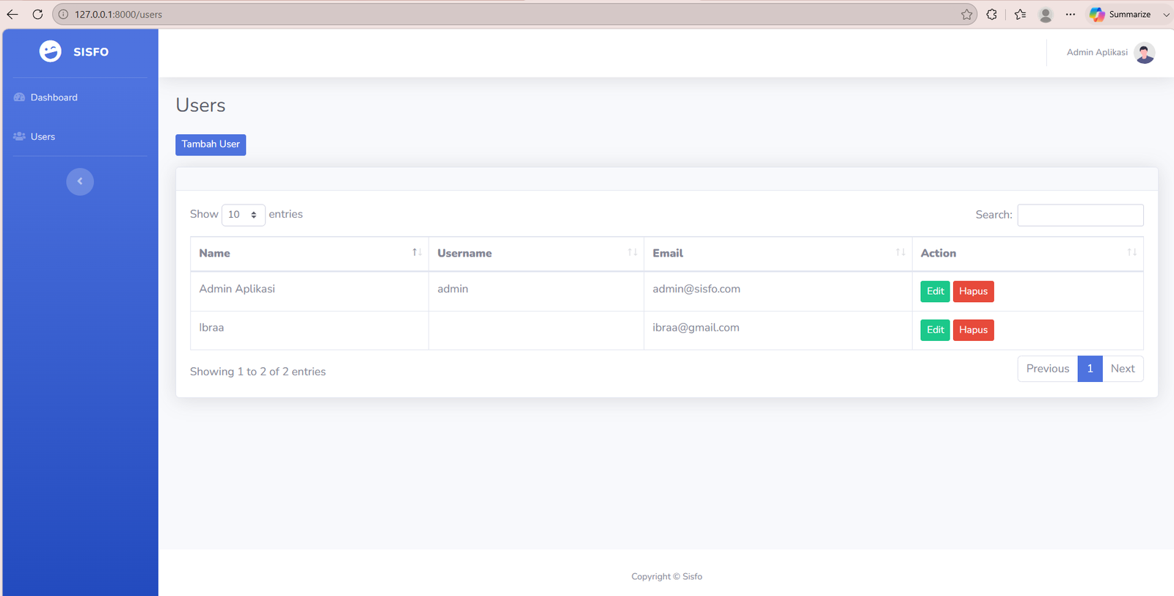The height and width of the screenshot is (596, 1174).
Task: Expand the arrow next to Summarize
Action: [x=1166, y=15]
